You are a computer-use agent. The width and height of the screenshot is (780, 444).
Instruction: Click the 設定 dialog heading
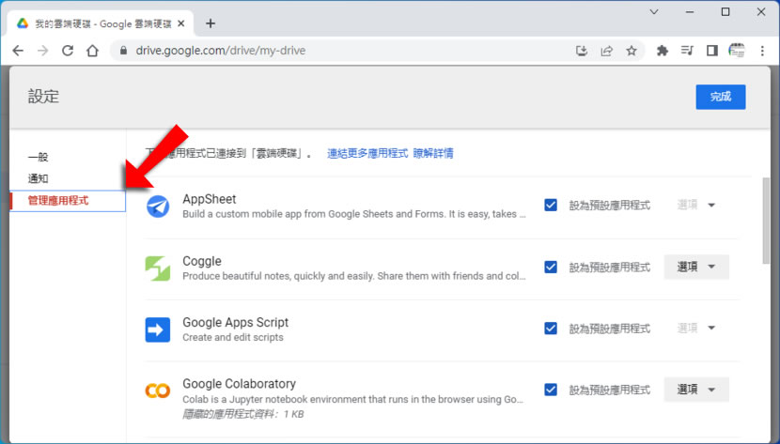[43, 97]
